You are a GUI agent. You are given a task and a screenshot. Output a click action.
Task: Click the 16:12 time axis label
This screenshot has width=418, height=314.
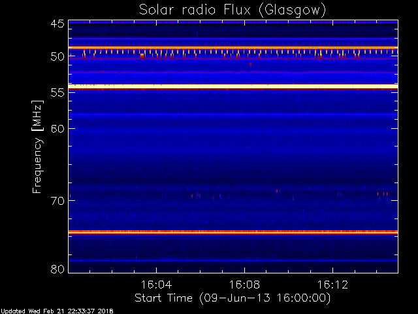(332, 285)
